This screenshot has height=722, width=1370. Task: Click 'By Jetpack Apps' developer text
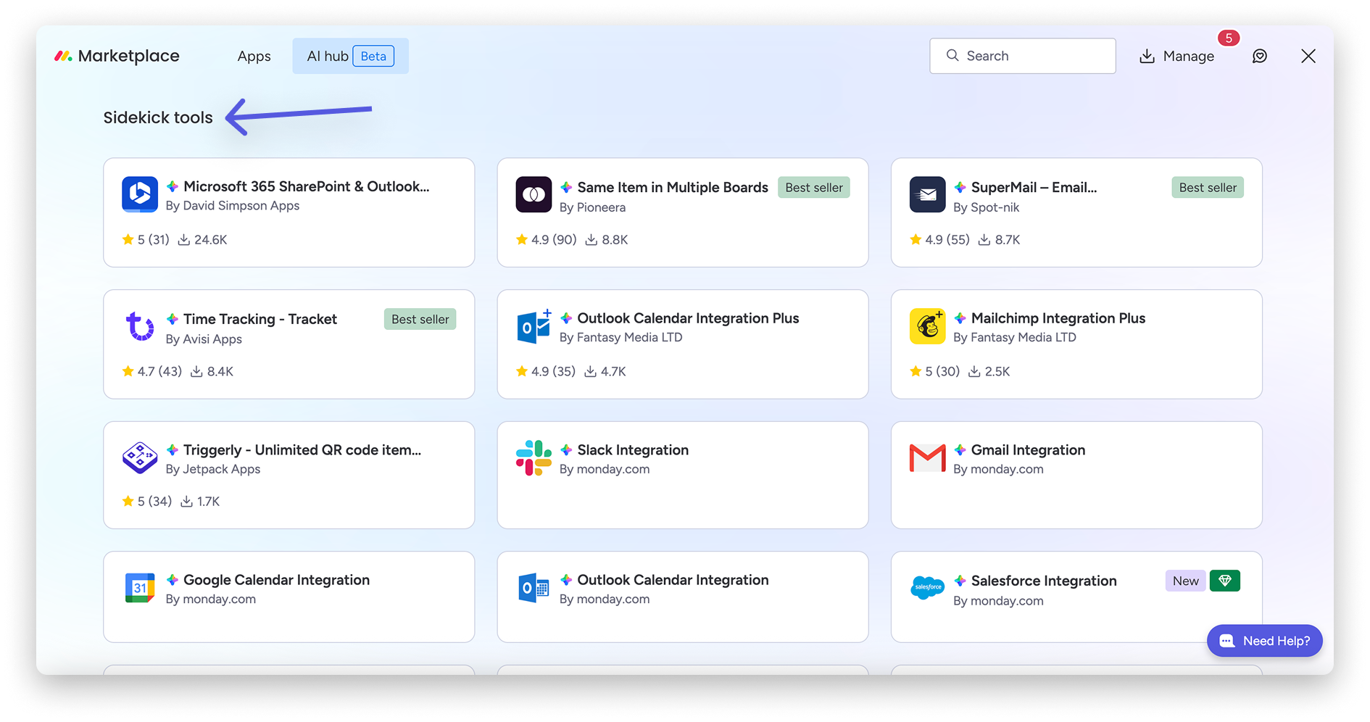[213, 469]
